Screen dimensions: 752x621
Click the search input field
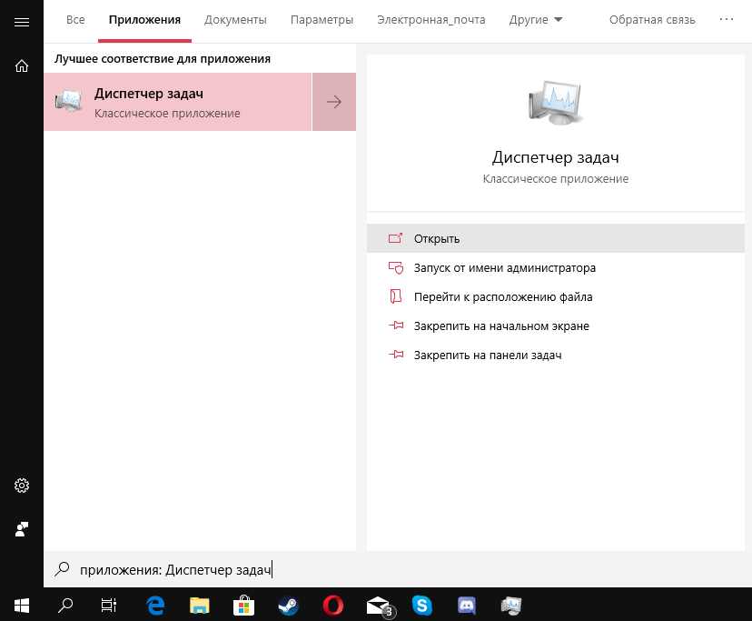[x=363, y=570]
